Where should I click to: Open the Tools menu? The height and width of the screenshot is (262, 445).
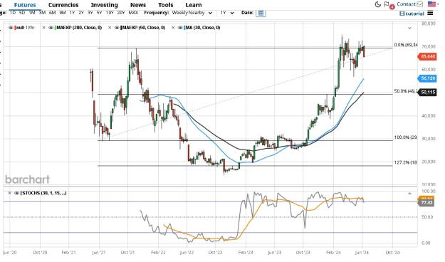(166, 5)
